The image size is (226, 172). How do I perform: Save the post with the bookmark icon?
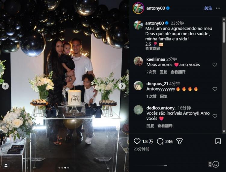pos(218,141)
